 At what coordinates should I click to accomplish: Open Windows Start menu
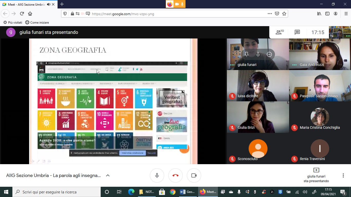(x=6, y=192)
